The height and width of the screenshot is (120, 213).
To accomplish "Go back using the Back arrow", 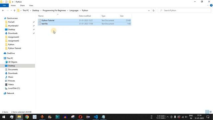I will [3, 10].
